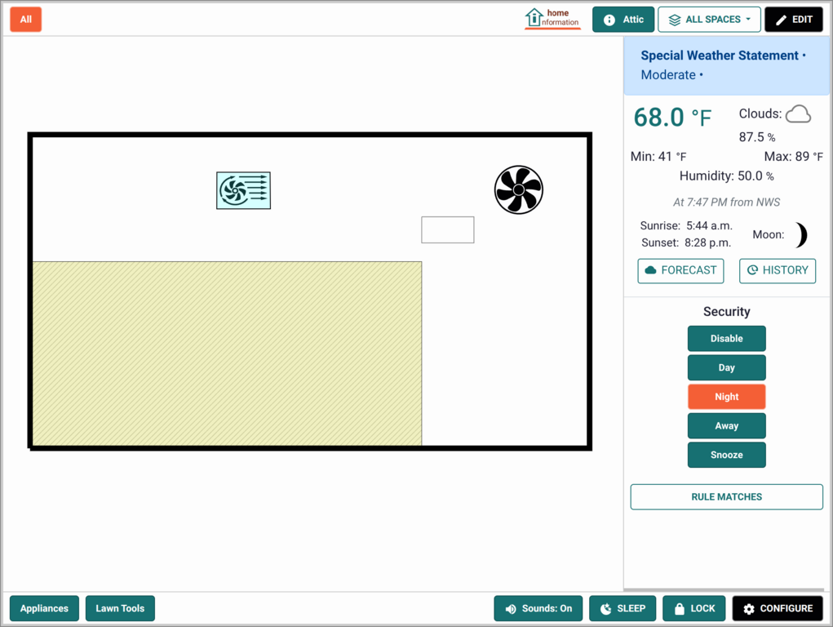Open the Attic info button

pyautogui.click(x=623, y=20)
